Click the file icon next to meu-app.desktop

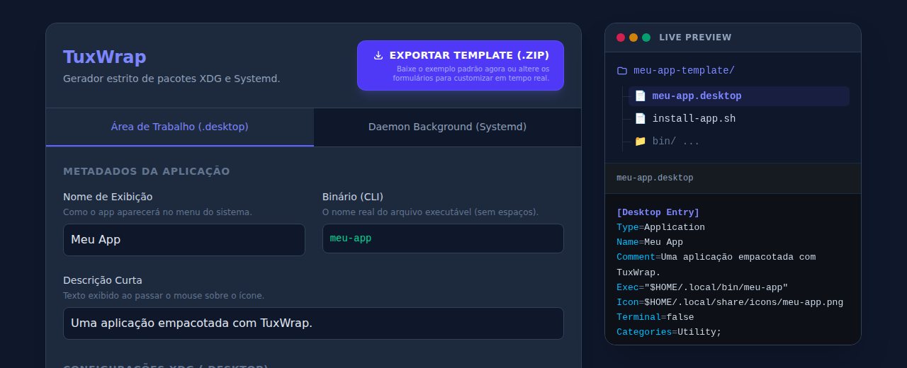640,96
